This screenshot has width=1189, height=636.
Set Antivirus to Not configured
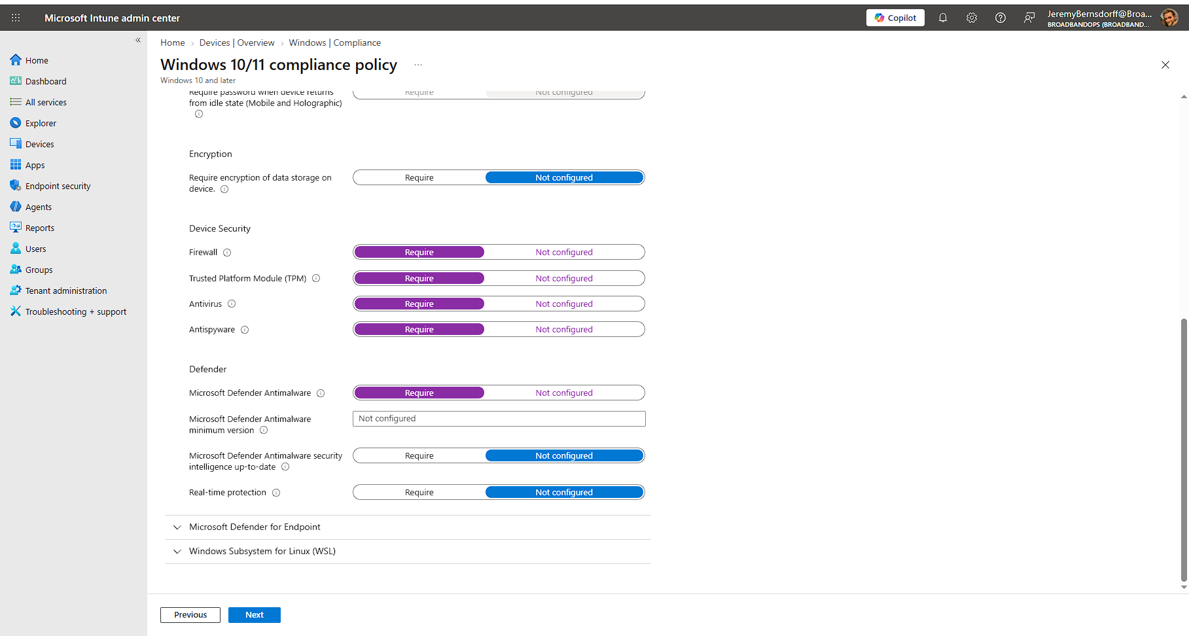[x=564, y=304]
